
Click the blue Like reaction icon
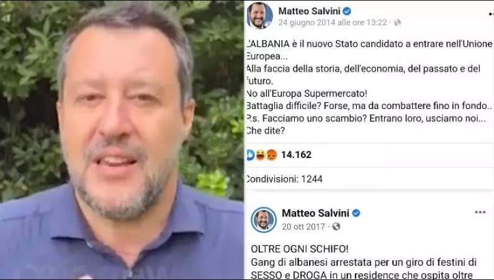pyautogui.click(x=250, y=155)
